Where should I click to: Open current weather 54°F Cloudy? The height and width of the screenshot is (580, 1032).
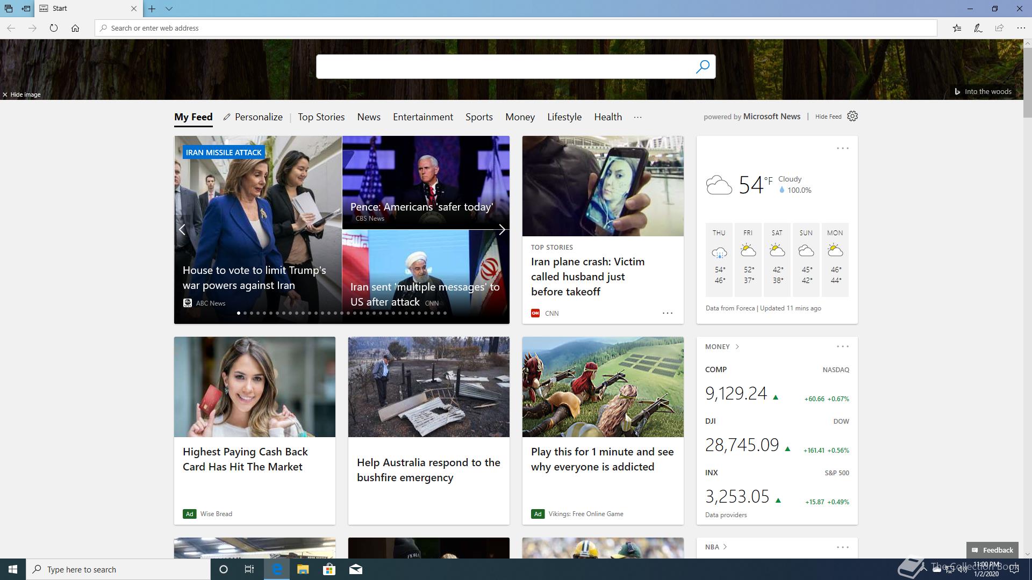point(759,185)
